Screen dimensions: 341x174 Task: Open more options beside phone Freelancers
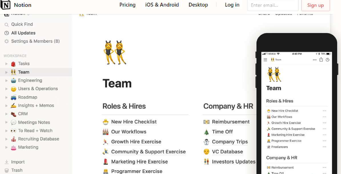point(324,147)
